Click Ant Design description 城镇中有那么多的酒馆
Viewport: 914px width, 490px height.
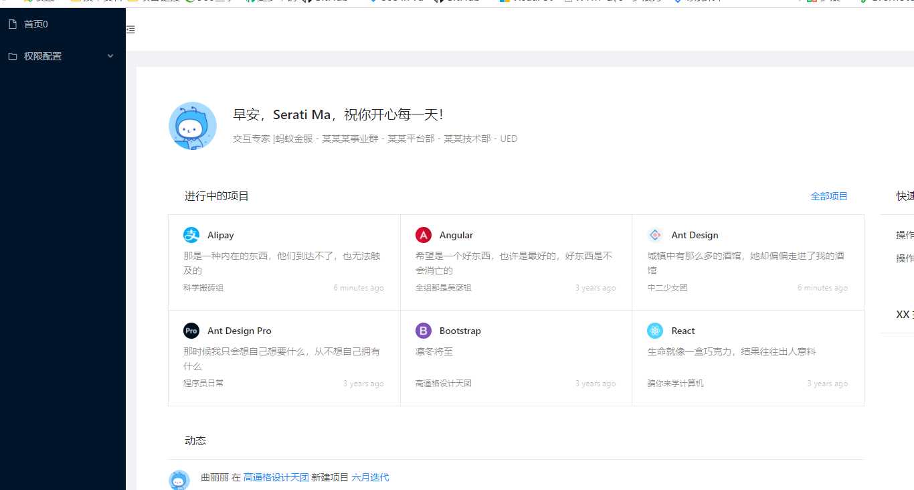point(745,263)
